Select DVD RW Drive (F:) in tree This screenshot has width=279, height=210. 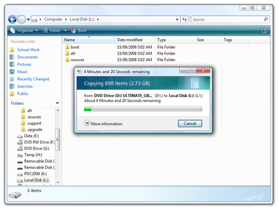click(x=36, y=142)
